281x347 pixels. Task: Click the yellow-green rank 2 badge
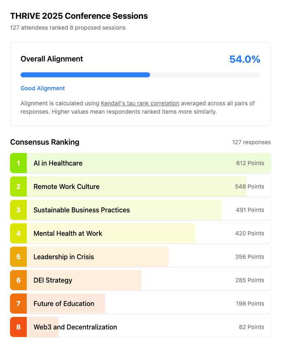pos(18,186)
